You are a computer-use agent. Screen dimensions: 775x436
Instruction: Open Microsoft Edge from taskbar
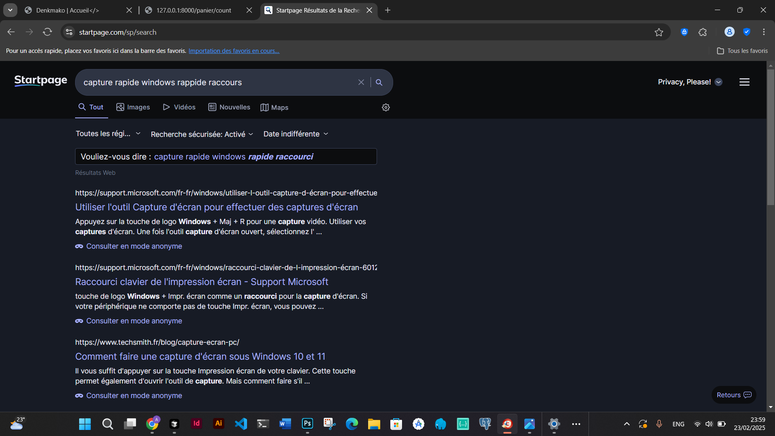[x=352, y=424]
